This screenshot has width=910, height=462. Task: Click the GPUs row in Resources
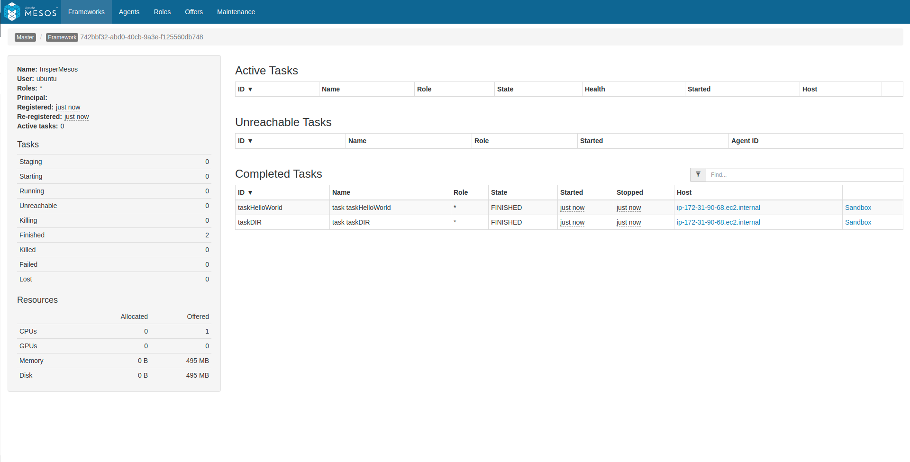tap(114, 346)
